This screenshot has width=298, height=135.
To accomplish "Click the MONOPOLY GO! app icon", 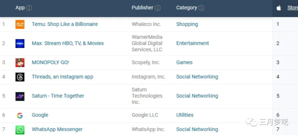I will (x=20, y=63).
